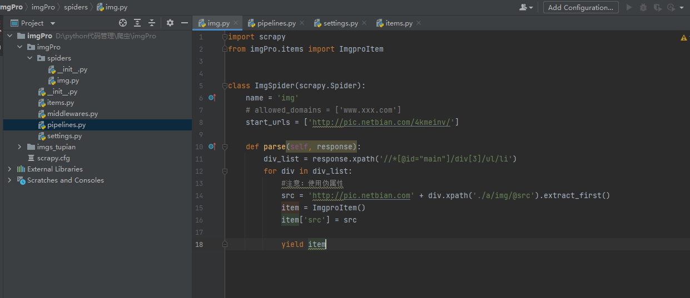The width and height of the screenshot is (690, 298).
Task: Click the yellow warning icon in editor corner
Action: point(684,38)
